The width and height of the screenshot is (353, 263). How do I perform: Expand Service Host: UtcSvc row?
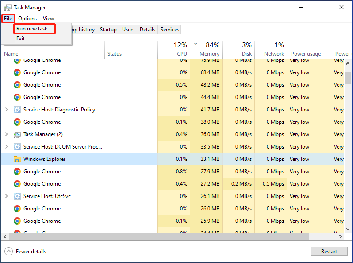(x=7, y=196)
